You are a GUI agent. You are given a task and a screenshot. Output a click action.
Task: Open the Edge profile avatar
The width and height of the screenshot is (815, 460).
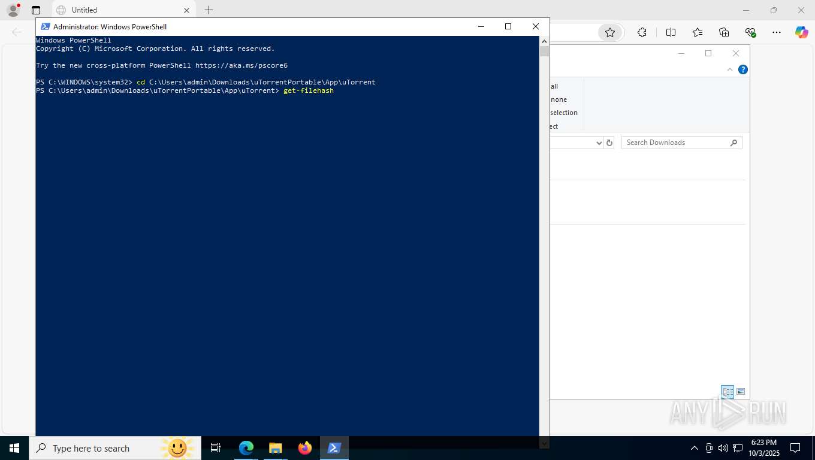pyautogui.click(x=13, y=10)
